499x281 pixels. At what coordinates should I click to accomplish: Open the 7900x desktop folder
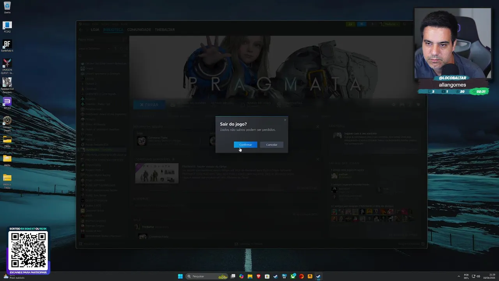click(7, 141)
